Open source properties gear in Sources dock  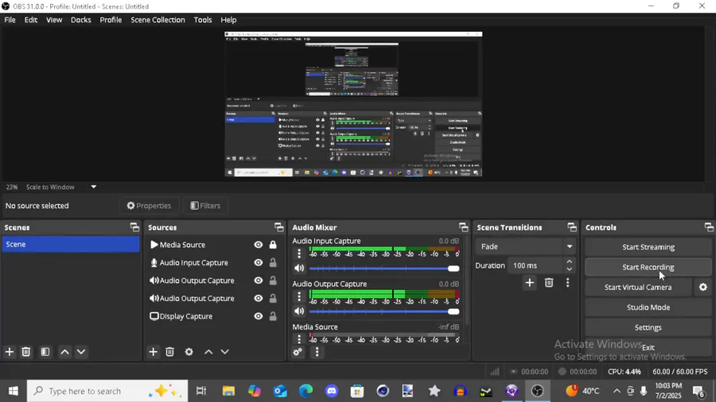point(189,352)
